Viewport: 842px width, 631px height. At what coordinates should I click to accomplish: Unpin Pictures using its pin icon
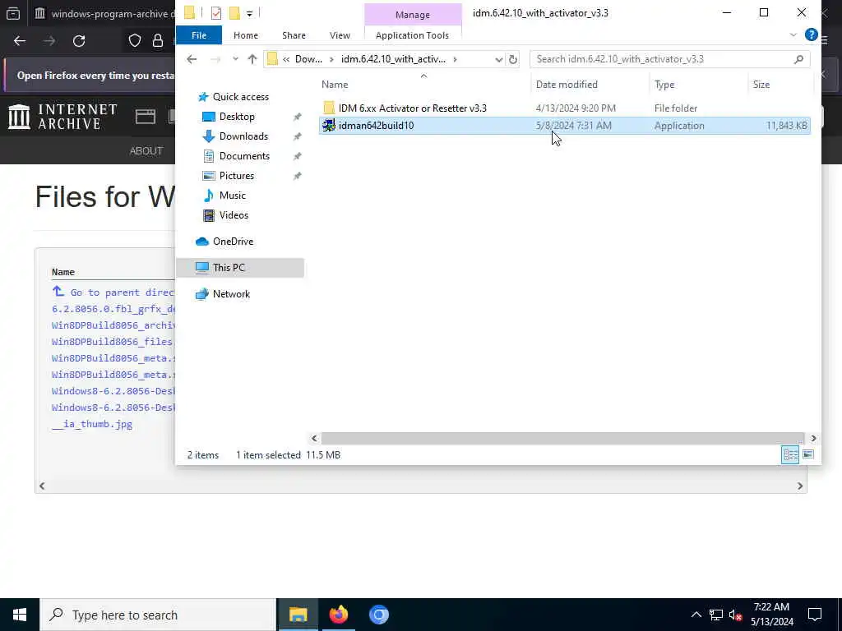[297, 177]
